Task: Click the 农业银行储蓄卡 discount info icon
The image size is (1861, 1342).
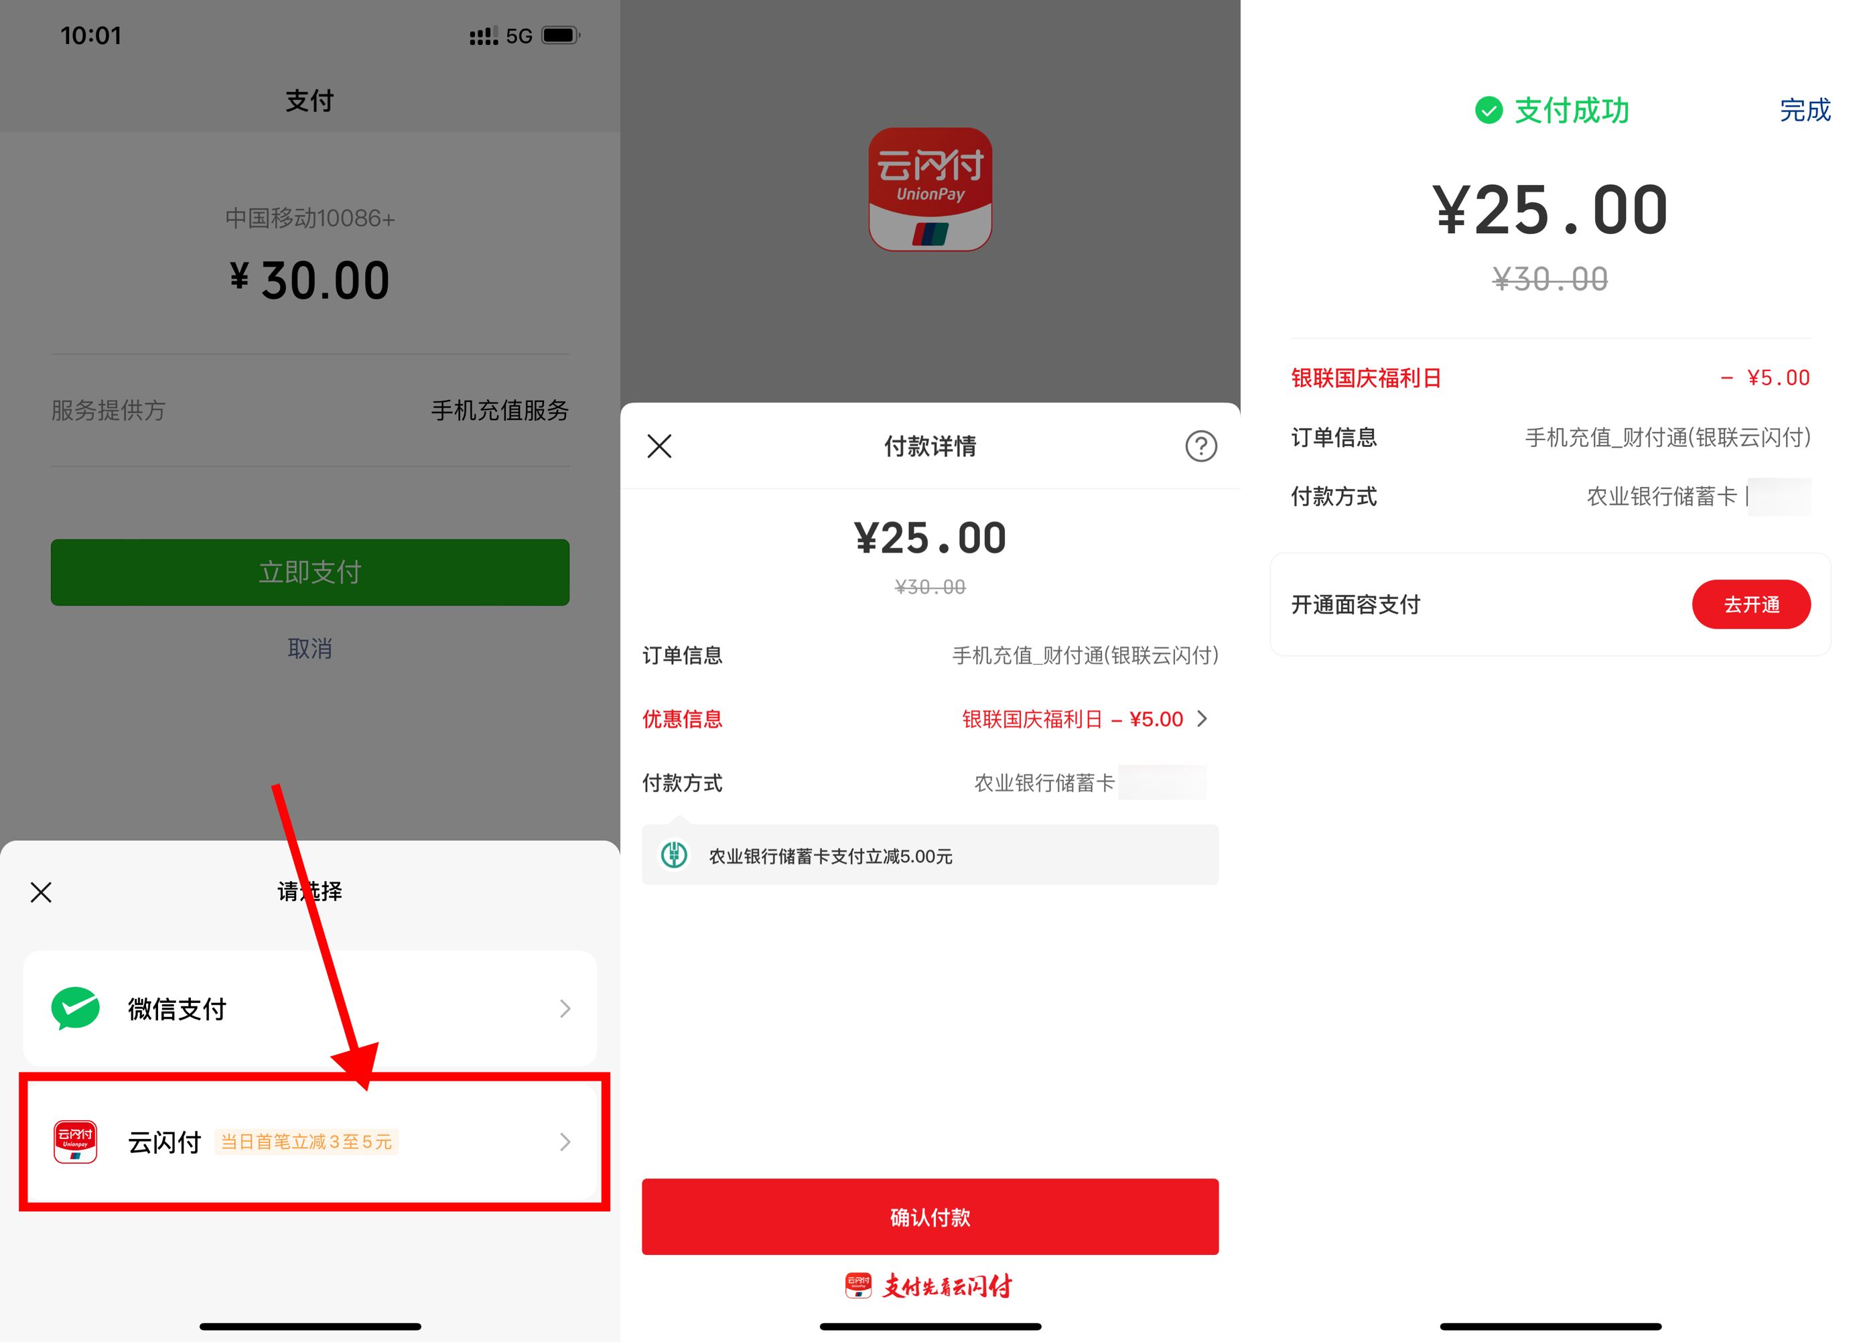Action: (x=675, y=855)
